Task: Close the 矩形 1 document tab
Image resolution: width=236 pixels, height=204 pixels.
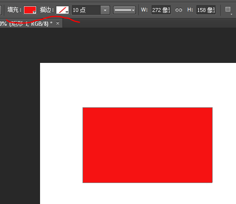Action: coord(58,23)
